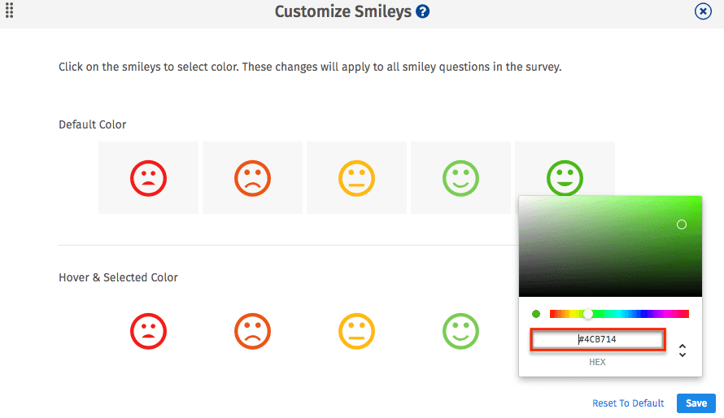
Task: Click the Reset To Default link
Action: 628,403
